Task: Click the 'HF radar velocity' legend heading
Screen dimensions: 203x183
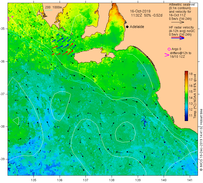Action: 181,27
